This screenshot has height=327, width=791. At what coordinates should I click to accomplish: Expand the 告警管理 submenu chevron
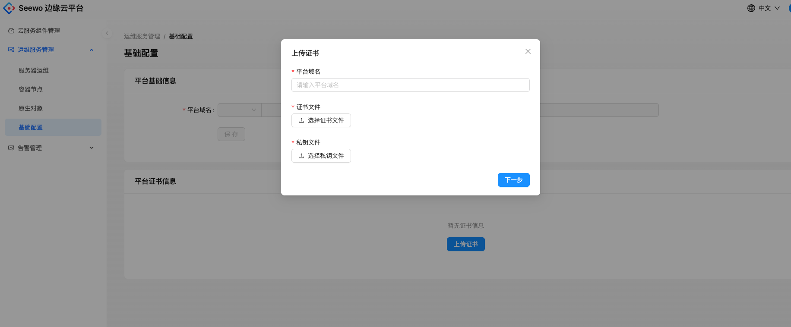92,148
